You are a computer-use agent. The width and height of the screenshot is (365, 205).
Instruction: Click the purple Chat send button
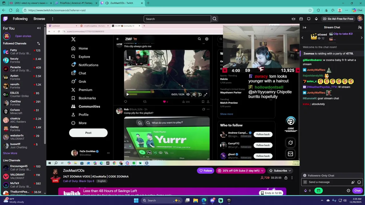358,190
